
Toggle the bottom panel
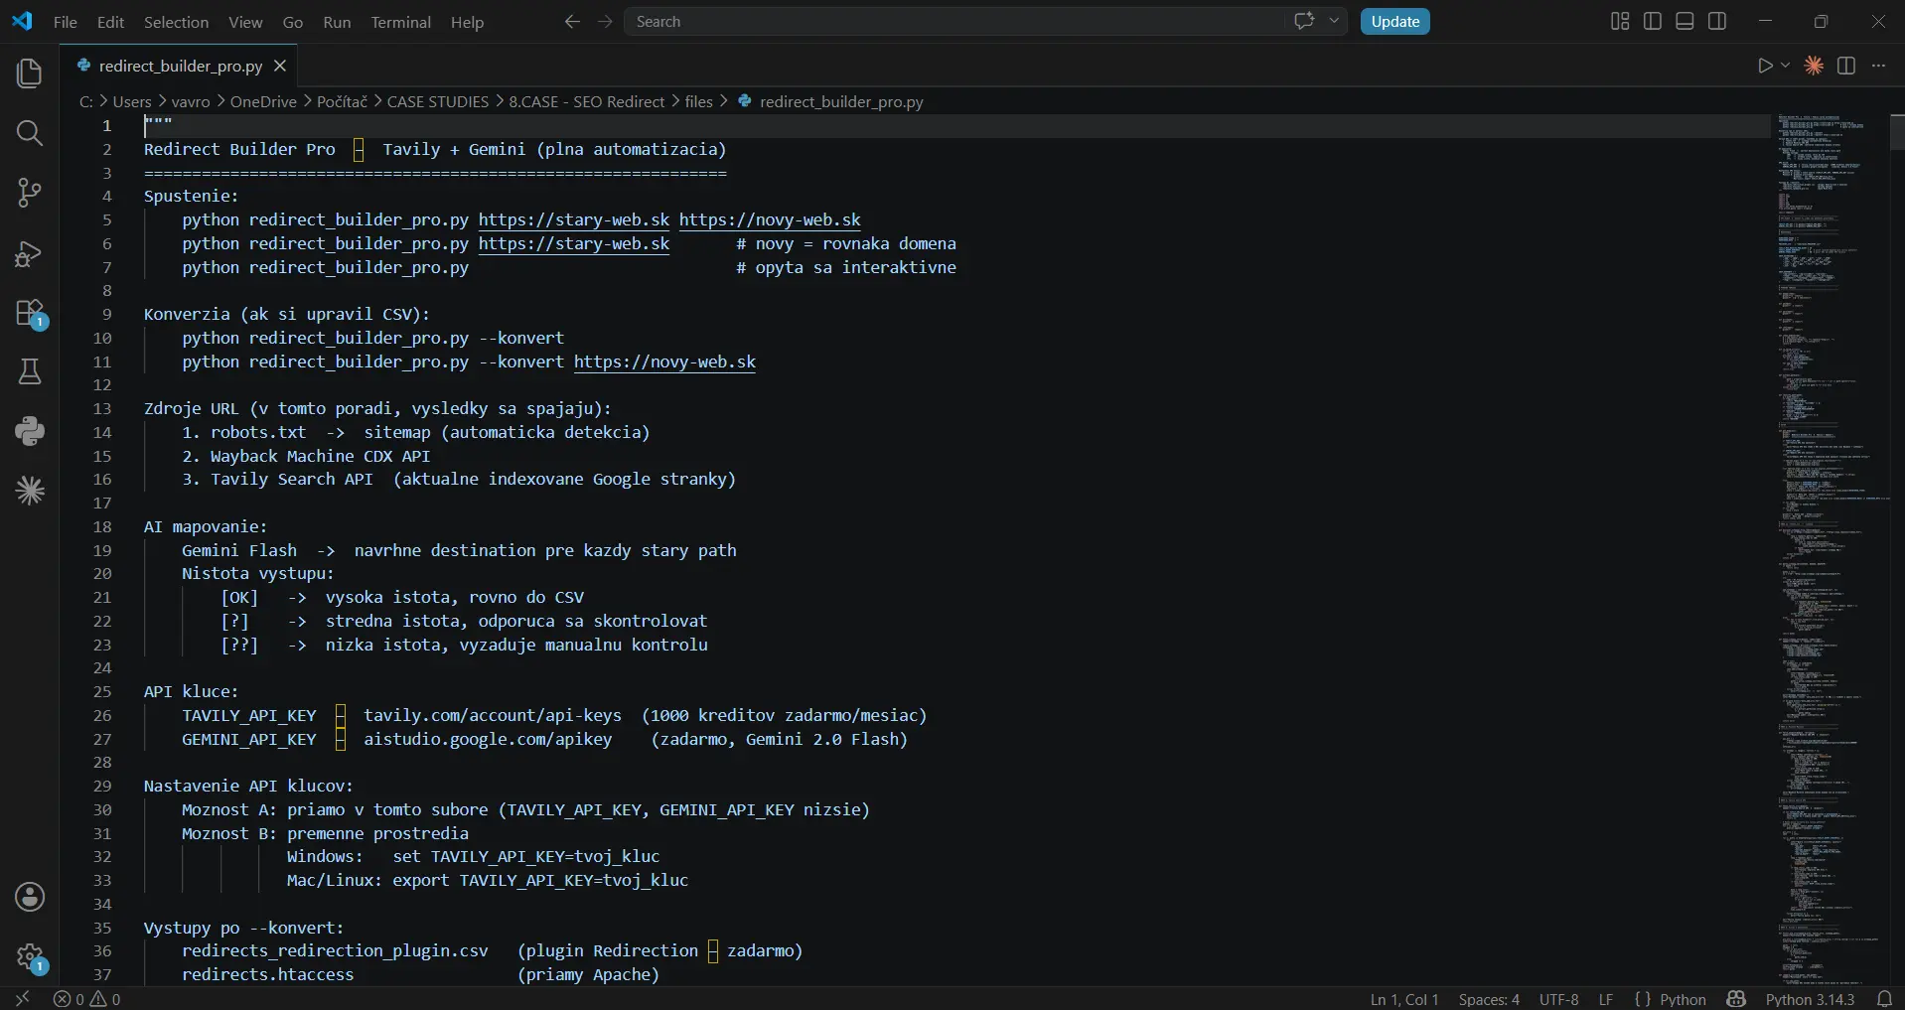pos(1685,22)
